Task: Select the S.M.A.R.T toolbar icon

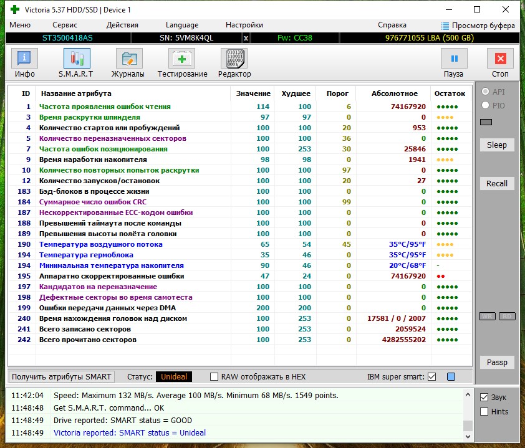Action: [x=77, y=59]
